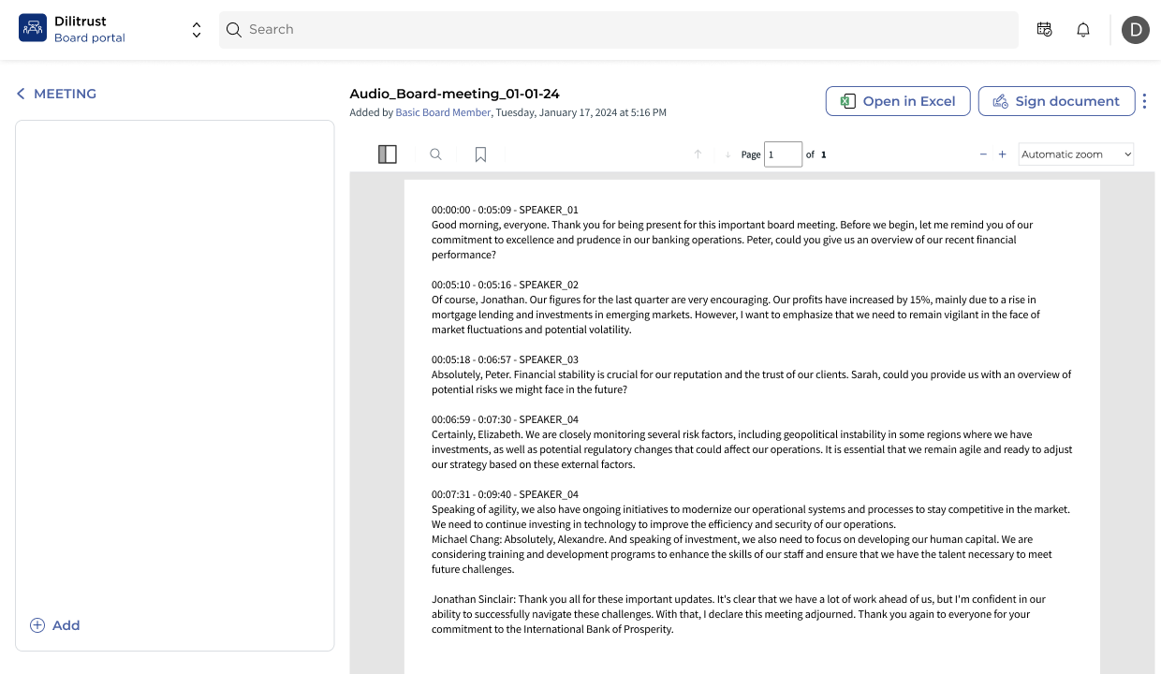The width and height of the screenshot is (1161, 674).
Task: Click the "00:06:59 - 0:07:30" timestamp line
Action: (505, 419)
